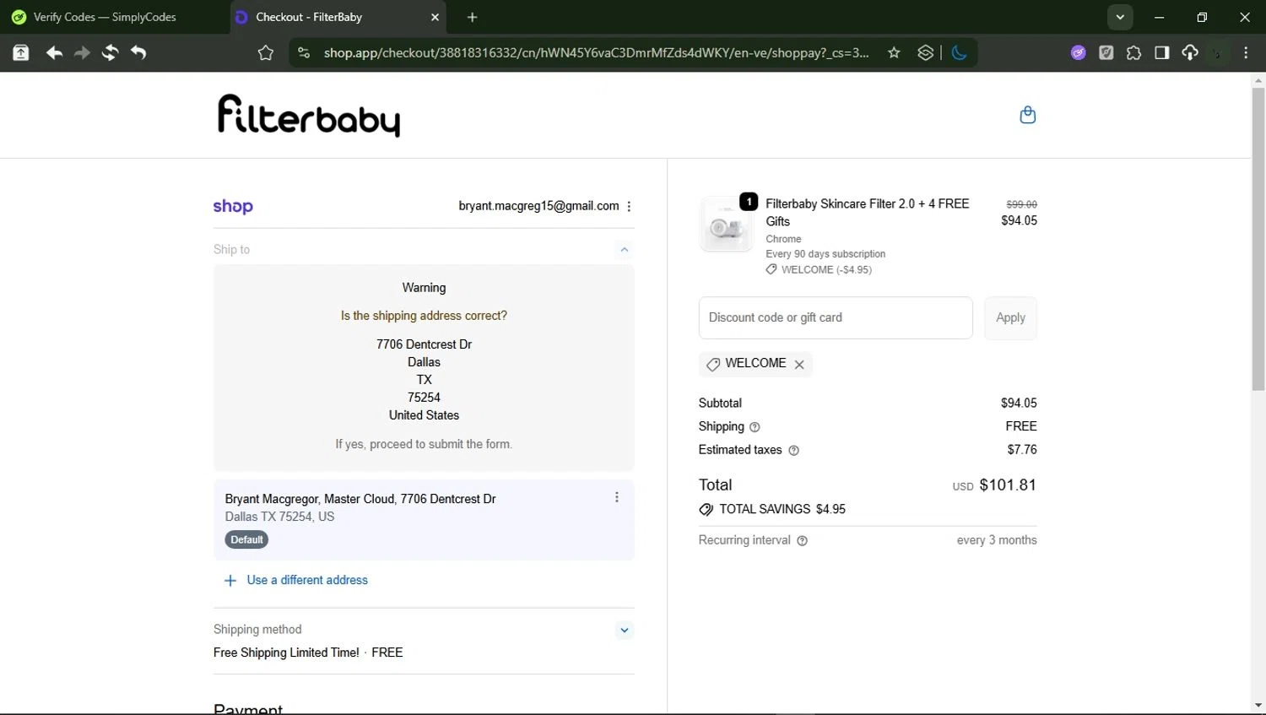Click the TOTAL SAVINGS $4.95 text
The width and height of the screenshot is (1266, 715).
click(x=782, y=510)
